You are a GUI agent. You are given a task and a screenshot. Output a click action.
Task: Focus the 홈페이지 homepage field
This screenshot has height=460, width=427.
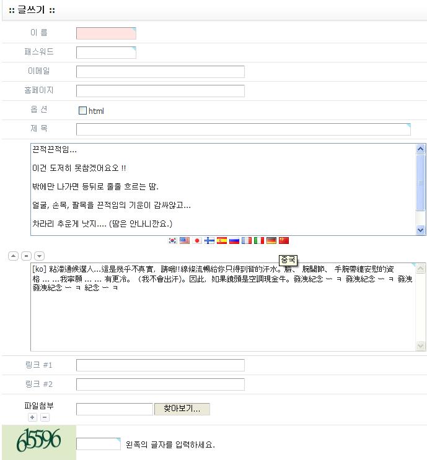tap(161, 91)
